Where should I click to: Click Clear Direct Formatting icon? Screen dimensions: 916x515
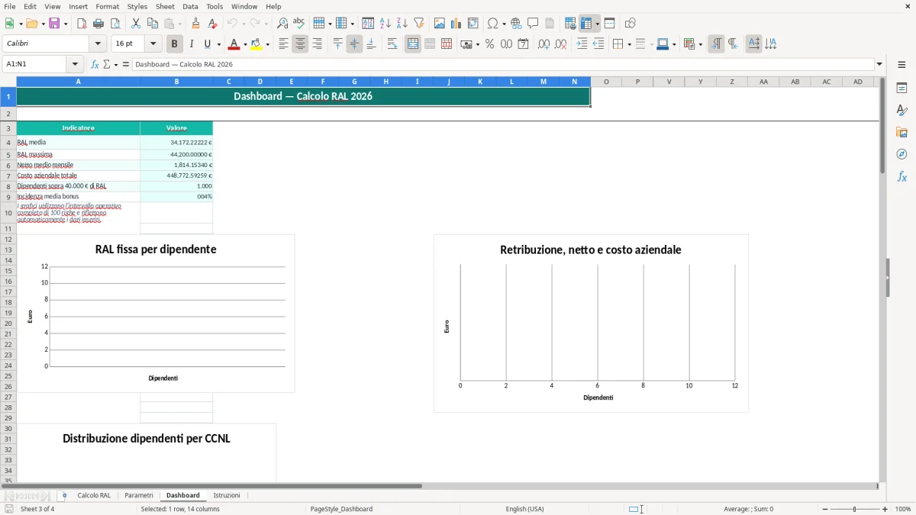213,24
